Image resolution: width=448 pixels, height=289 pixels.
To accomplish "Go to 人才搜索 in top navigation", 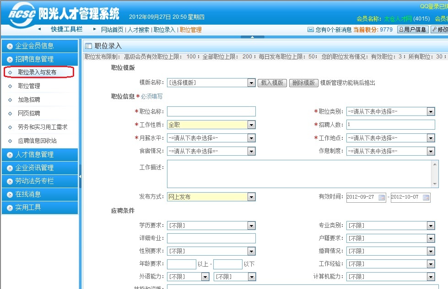I will [x=138, y=30].
